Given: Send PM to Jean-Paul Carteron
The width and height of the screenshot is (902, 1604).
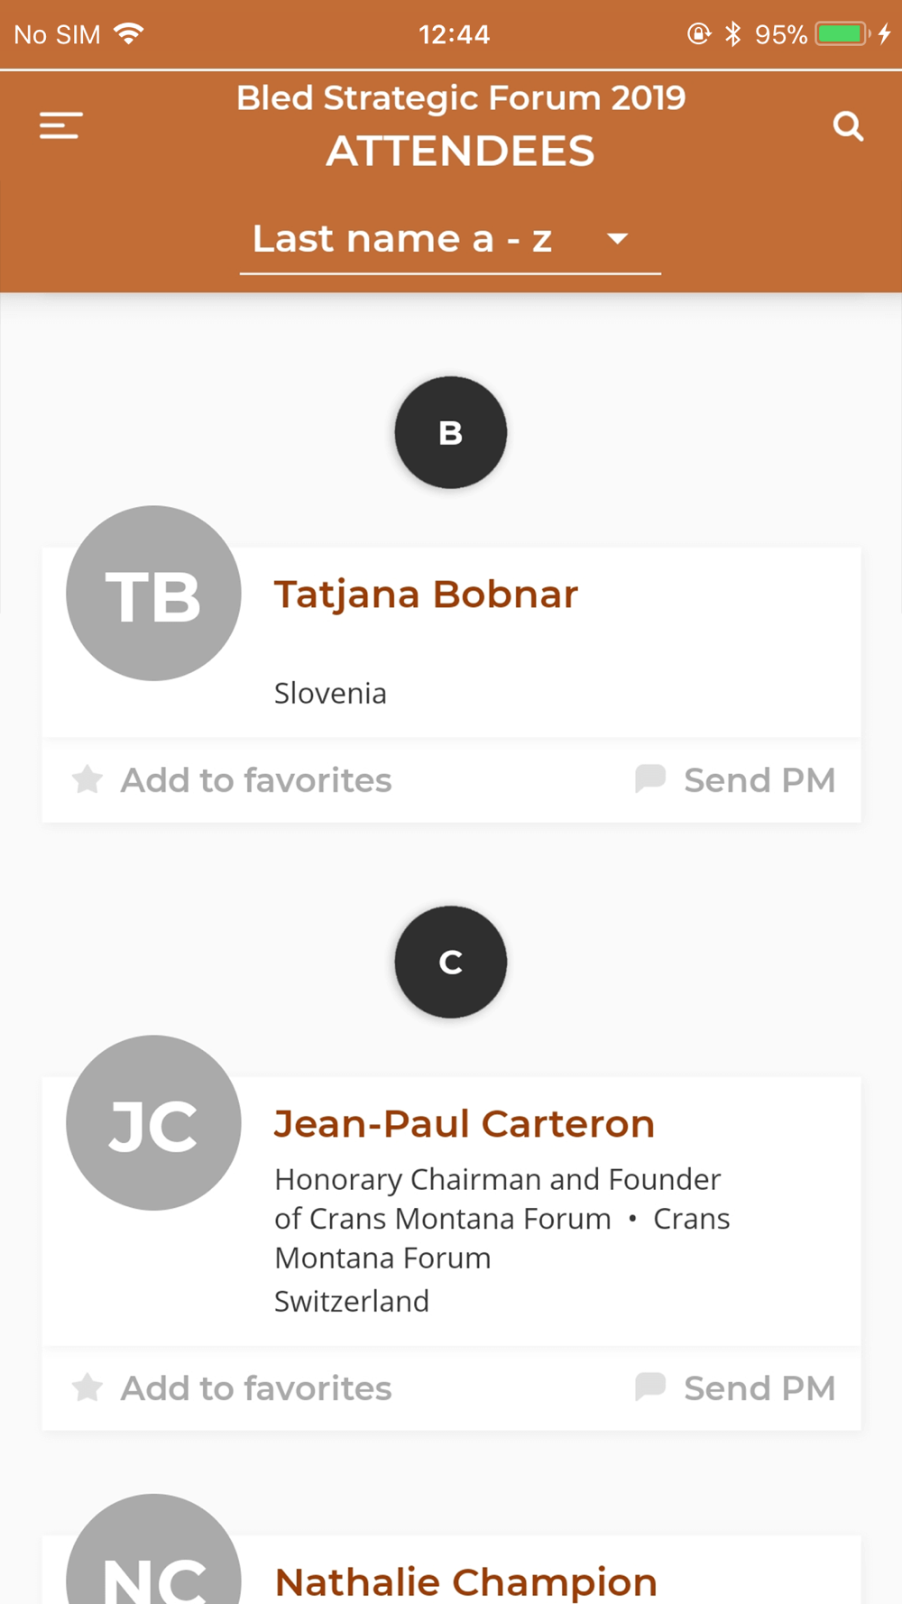Looking at the screenshot, I should pyautogui.click(x=735, y=1387).
